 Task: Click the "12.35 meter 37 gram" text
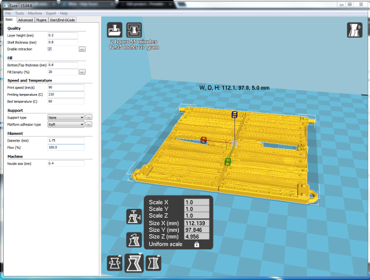(x=134, y=48)
